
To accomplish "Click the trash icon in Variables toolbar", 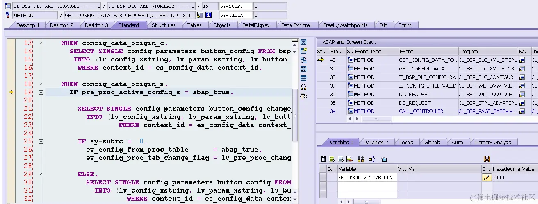I will (324, 159).
